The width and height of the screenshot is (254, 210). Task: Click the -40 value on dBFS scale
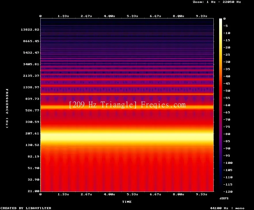coord(227,76)
